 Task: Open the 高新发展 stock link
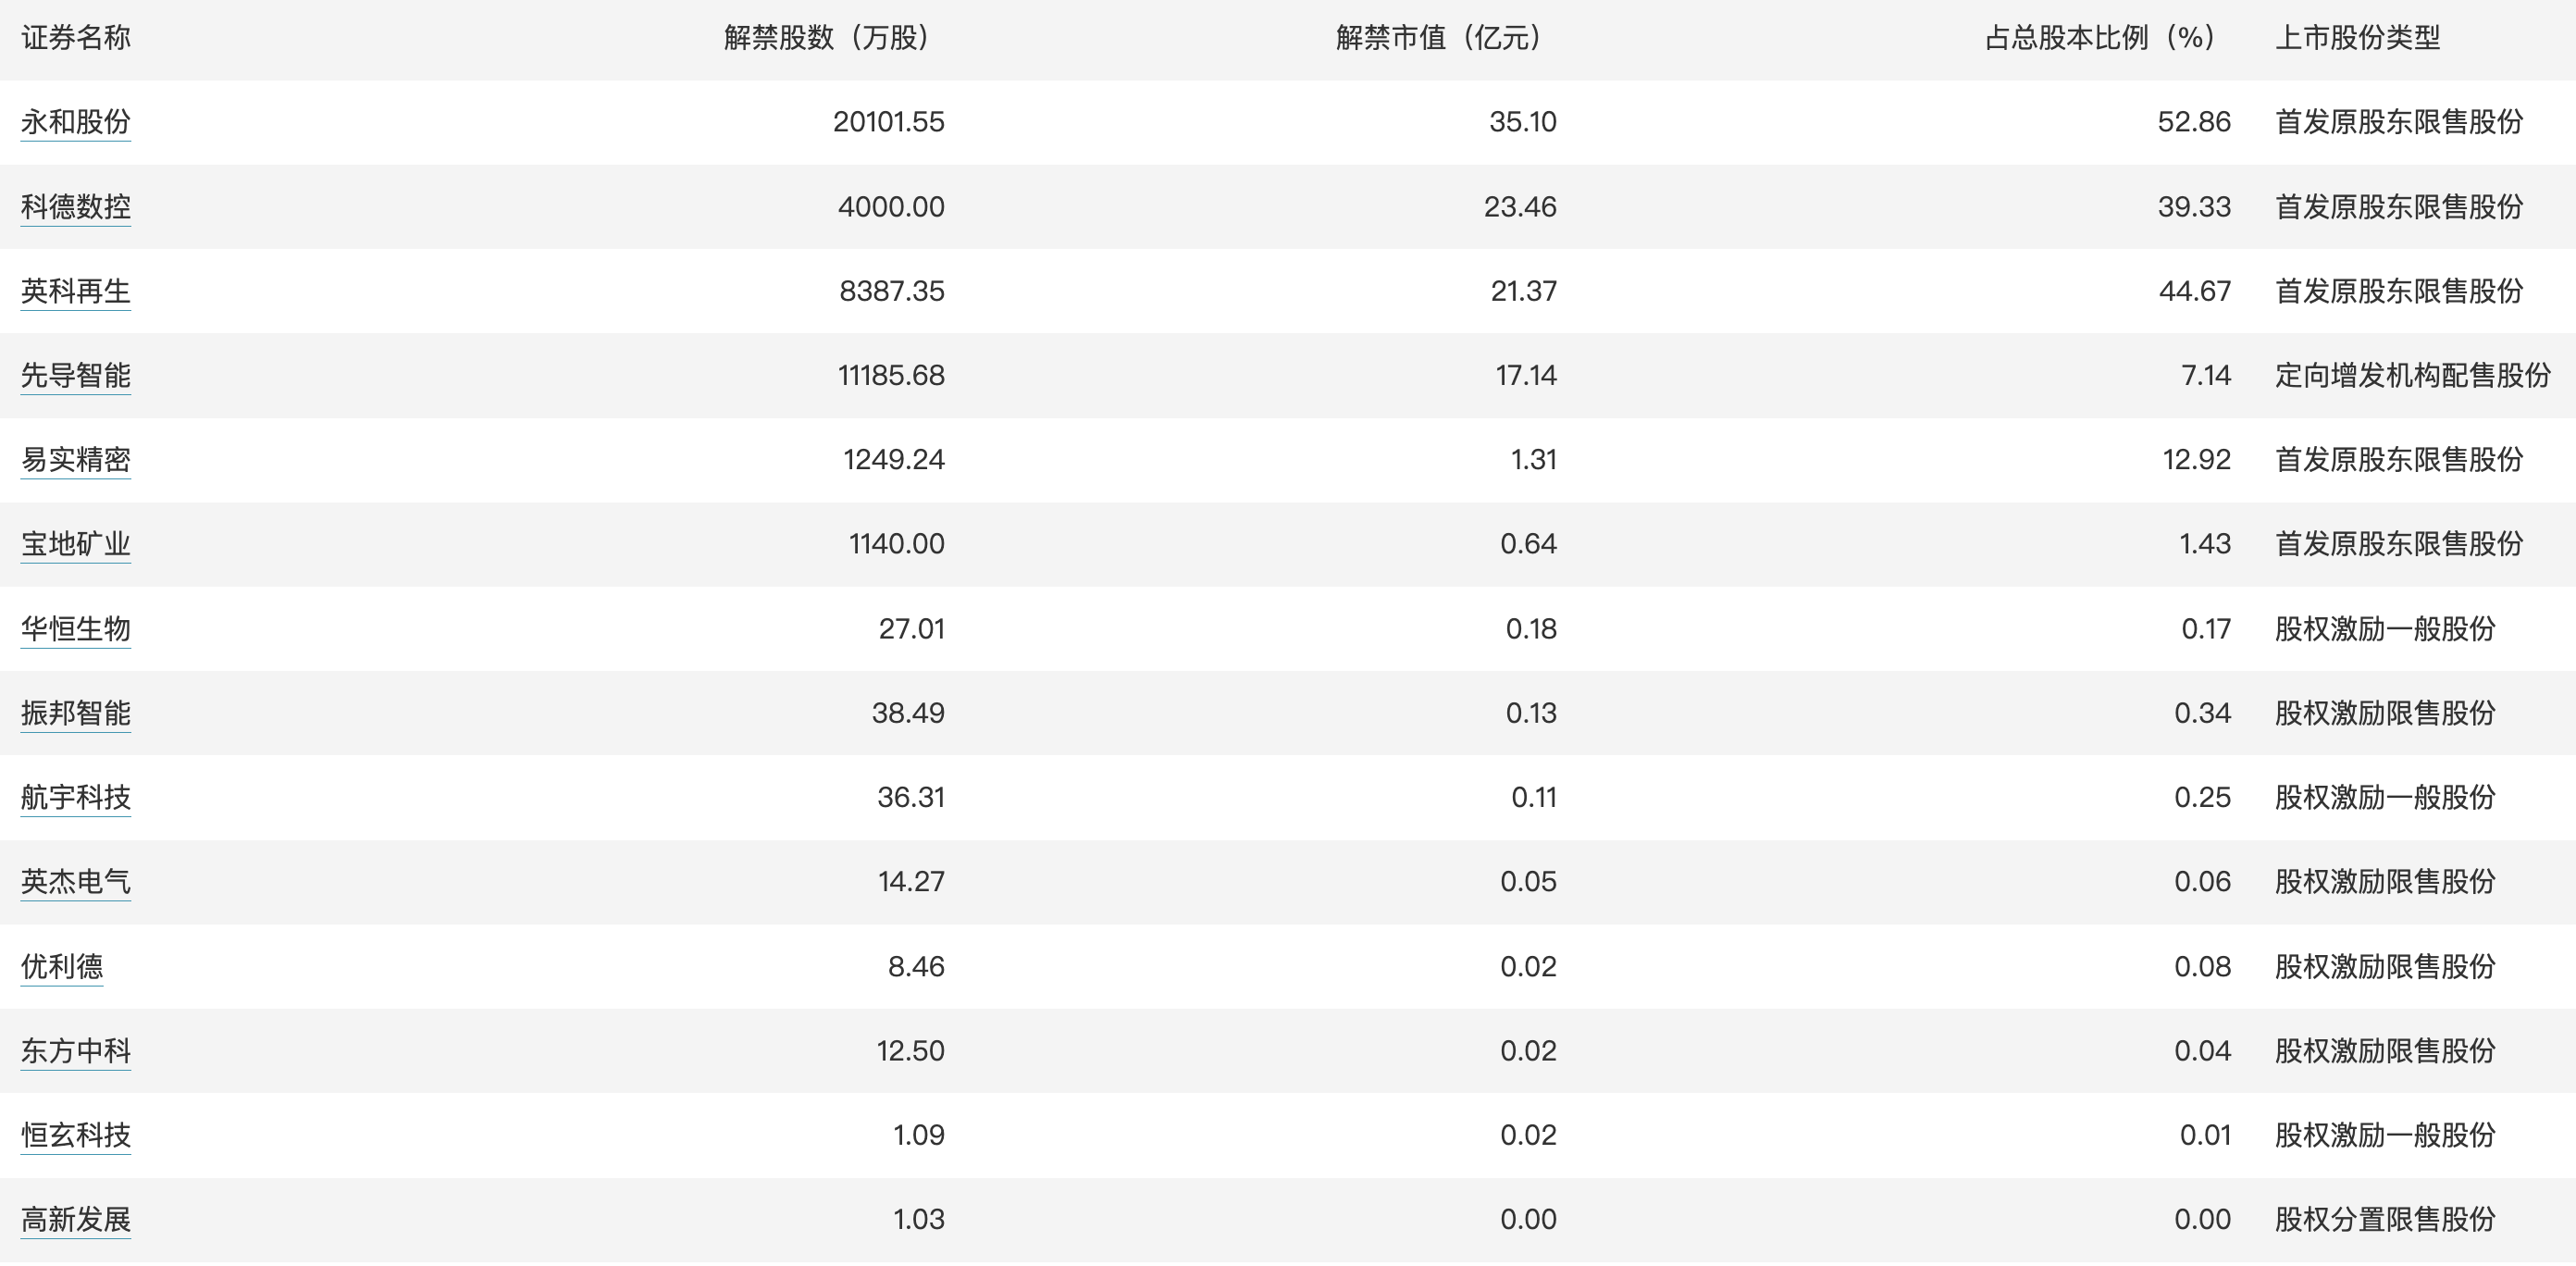point(76,1220)
